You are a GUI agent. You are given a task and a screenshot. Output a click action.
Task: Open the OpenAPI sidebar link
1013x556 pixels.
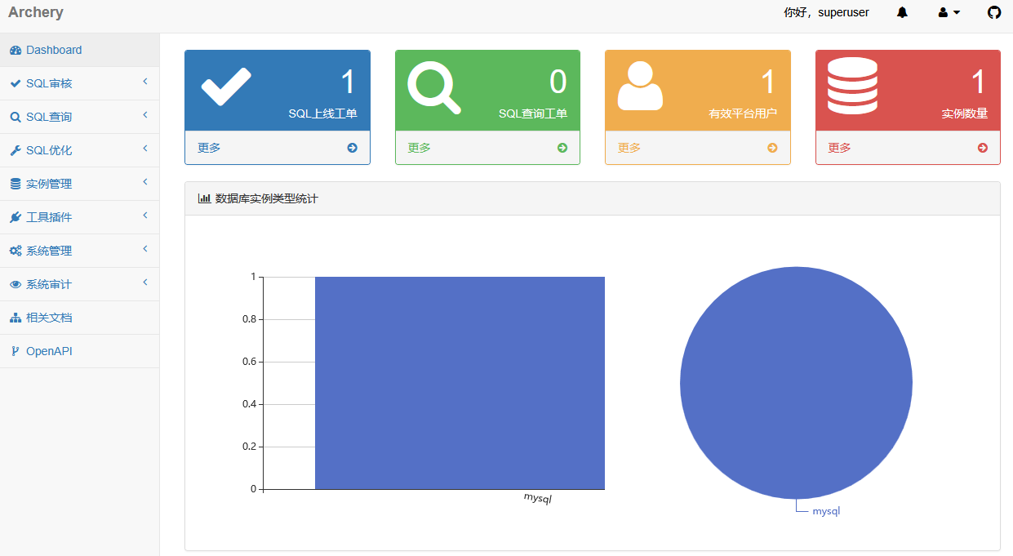click(79, 351)
